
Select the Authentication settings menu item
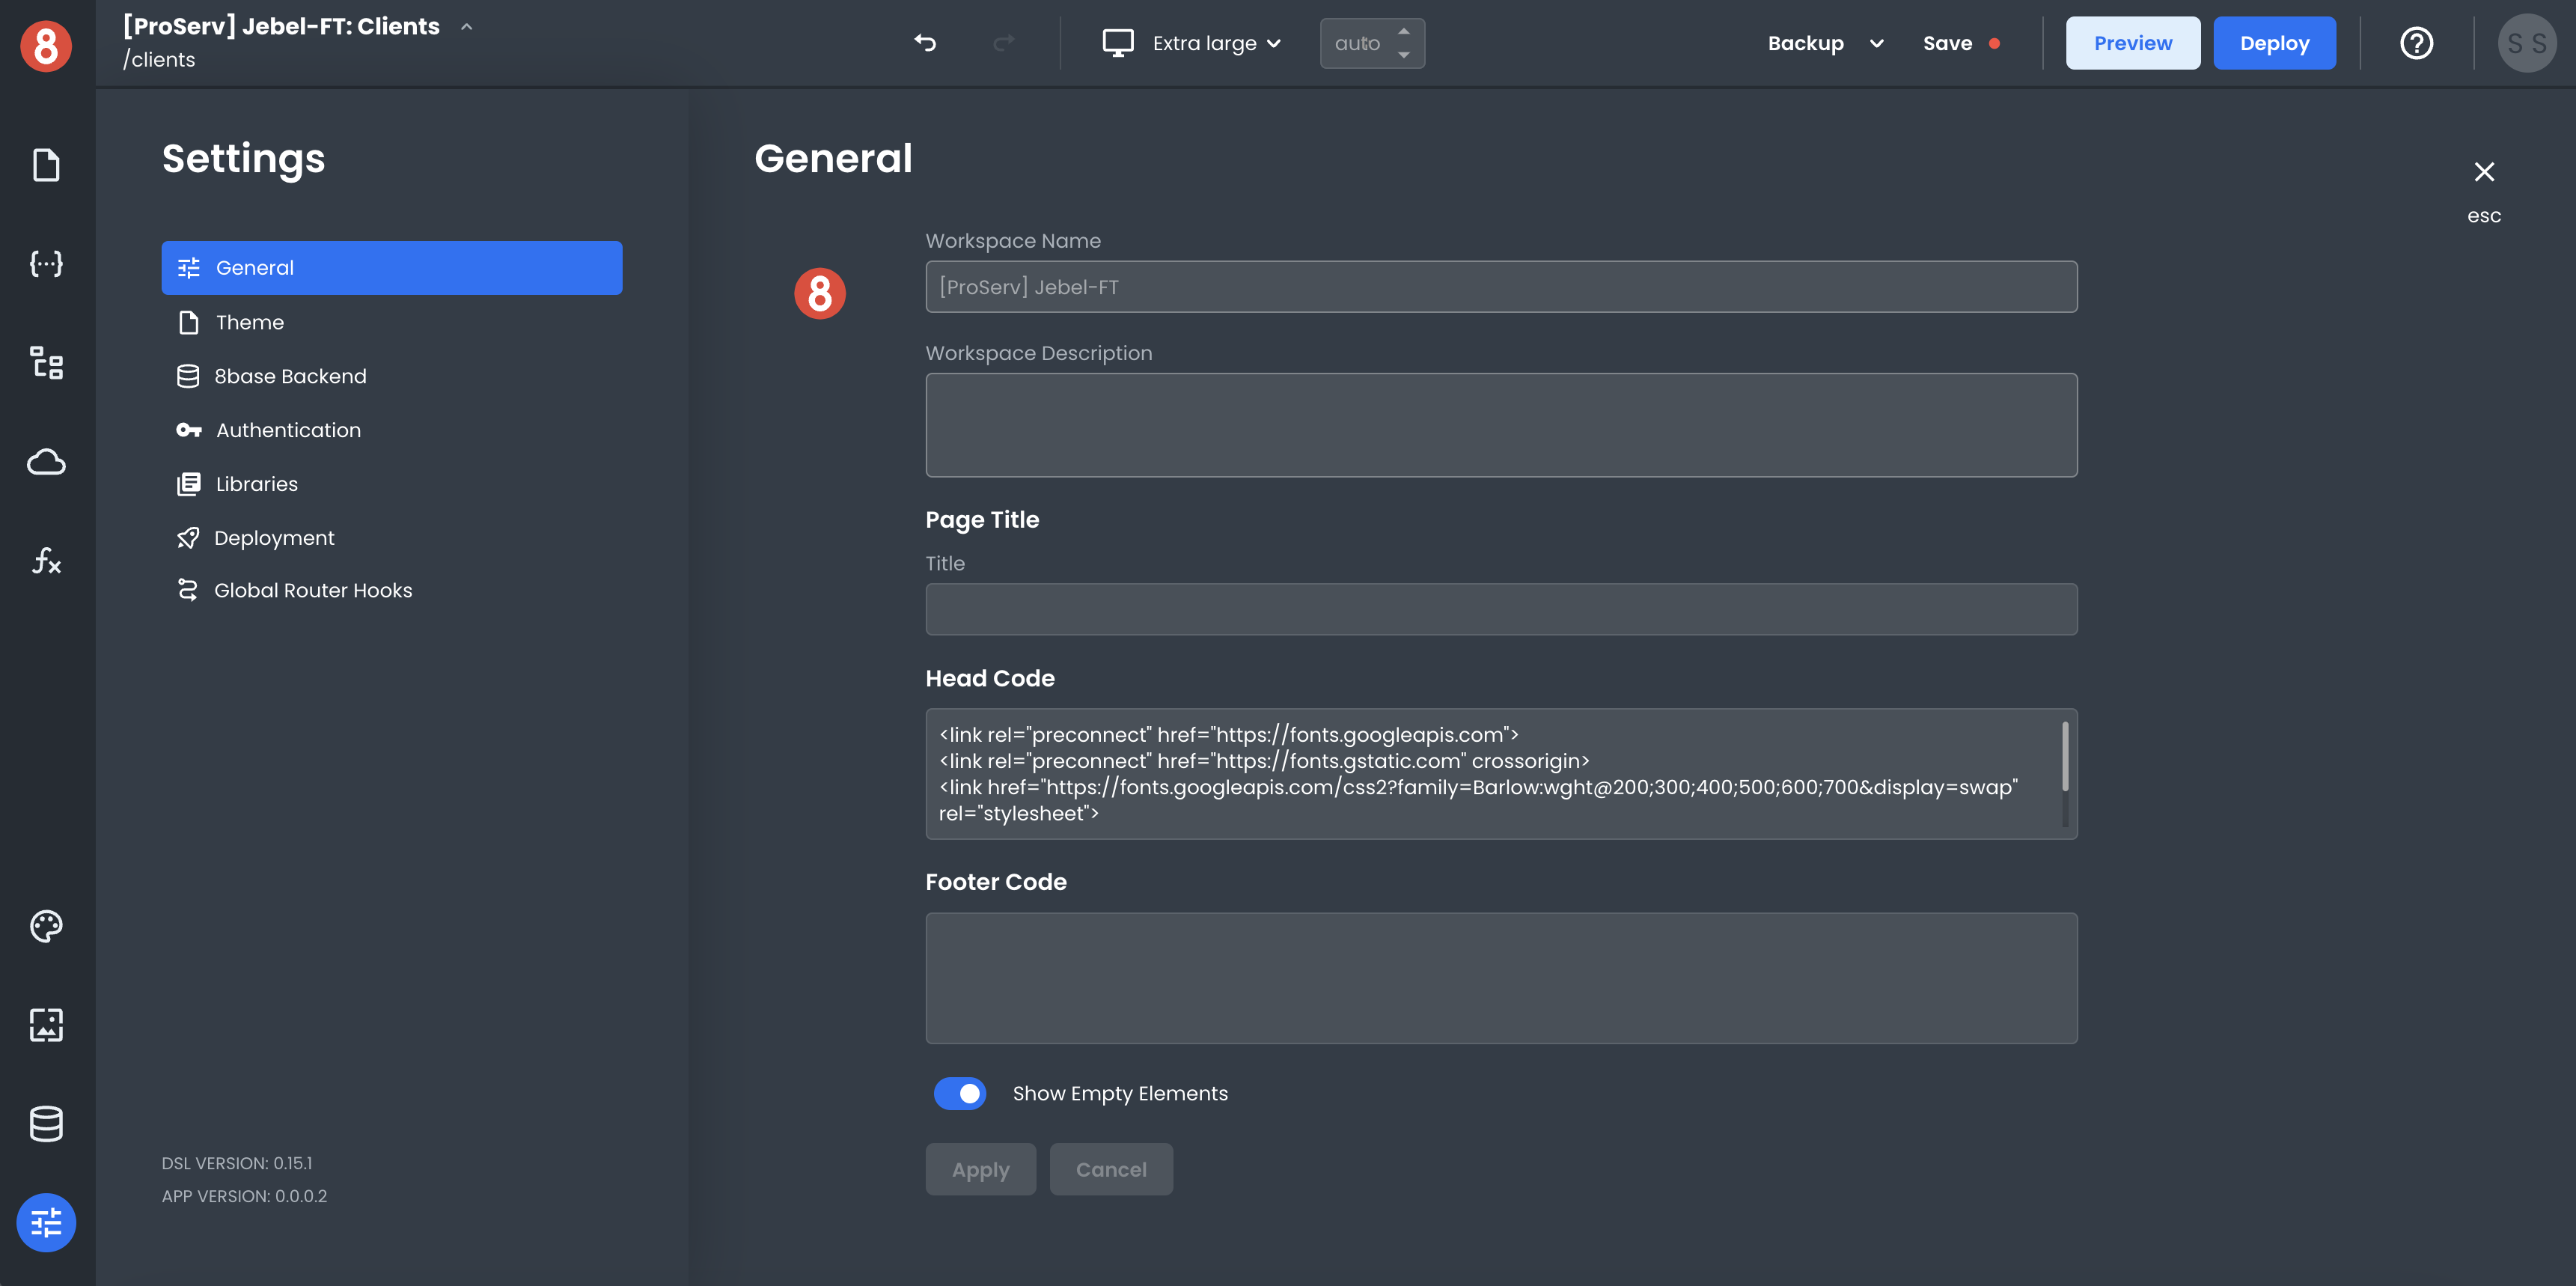[x=288, y=430]
